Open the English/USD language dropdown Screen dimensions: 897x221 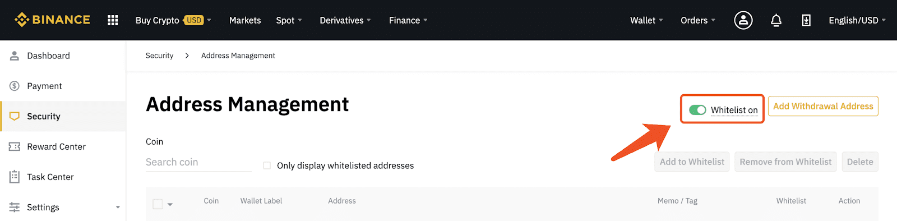tap(857, 20)
